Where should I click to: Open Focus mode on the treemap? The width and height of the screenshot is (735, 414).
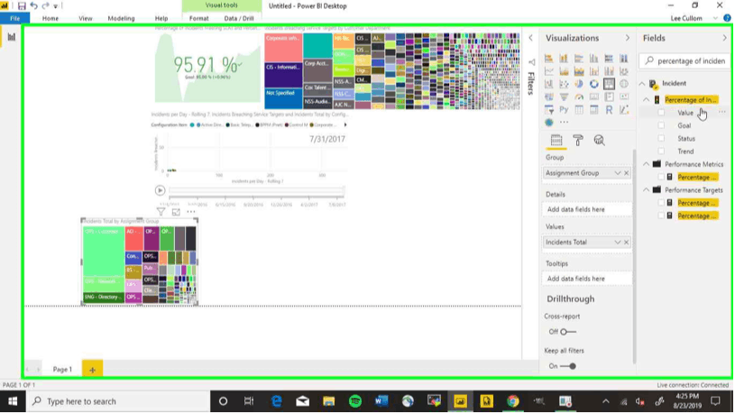(x=176, y=212)
